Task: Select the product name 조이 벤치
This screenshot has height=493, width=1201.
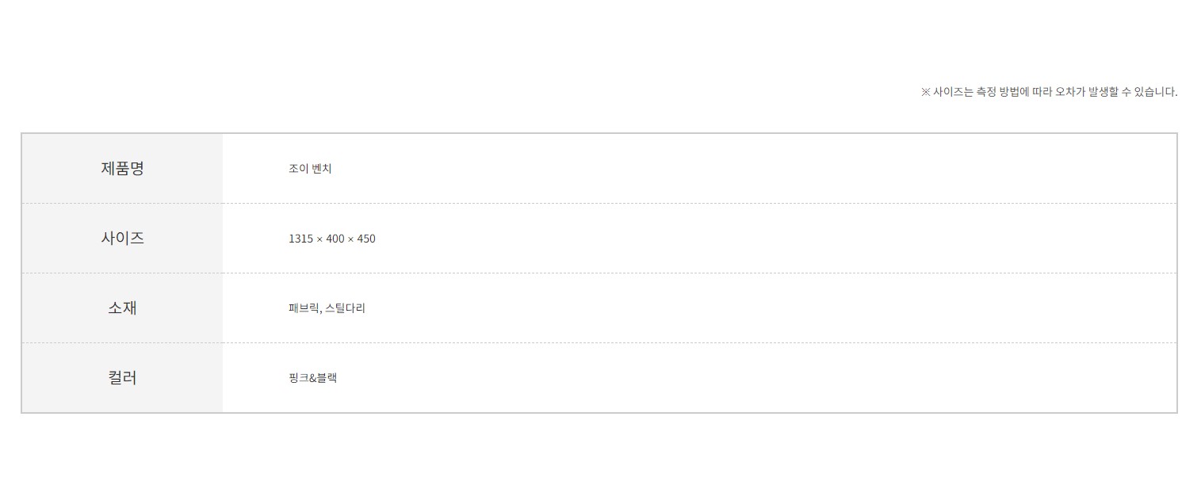Action: [310, 169]
